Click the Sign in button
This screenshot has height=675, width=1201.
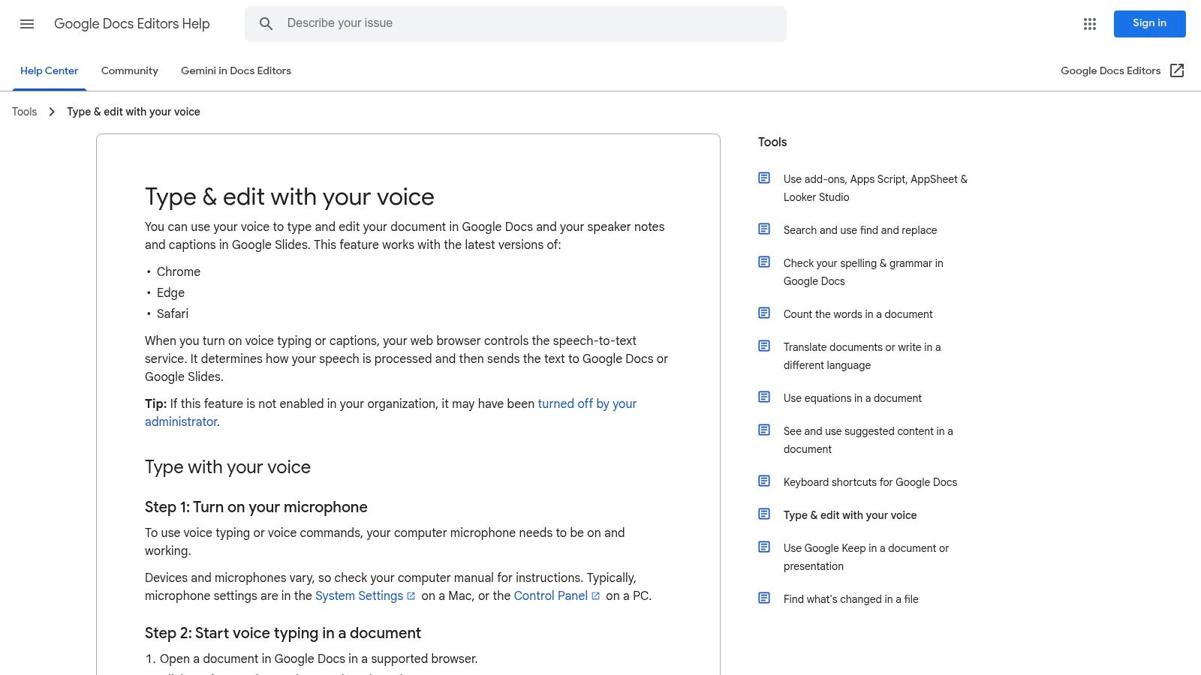(x=1149, y=23)
